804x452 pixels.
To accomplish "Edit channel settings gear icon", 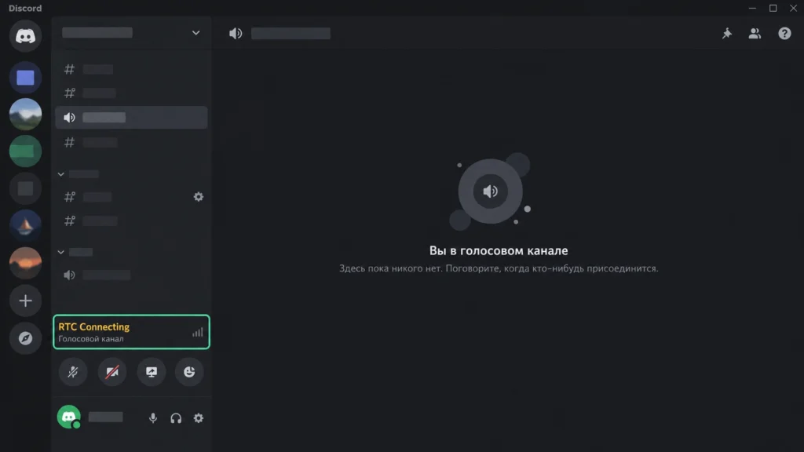I will coord(199,197).
